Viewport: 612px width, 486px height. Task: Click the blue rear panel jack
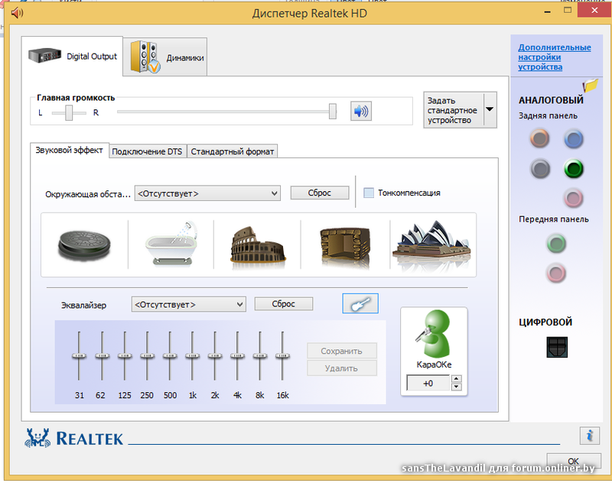(x=573, y=139)
